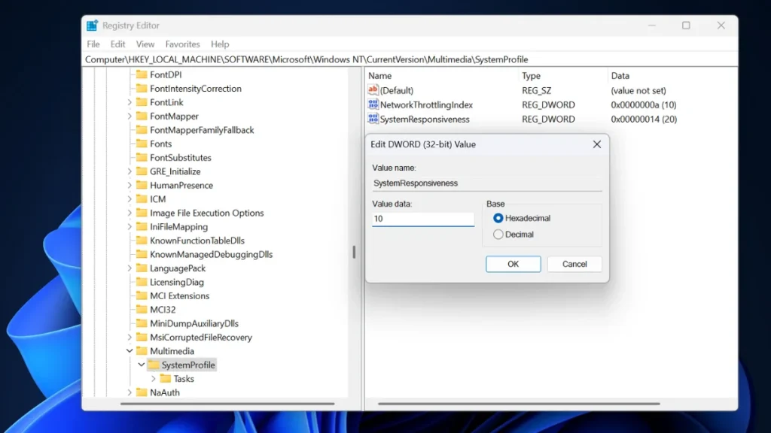Select the KnownManagedDebuggingDlls key
771x433 pixels.
click(211, 254)
